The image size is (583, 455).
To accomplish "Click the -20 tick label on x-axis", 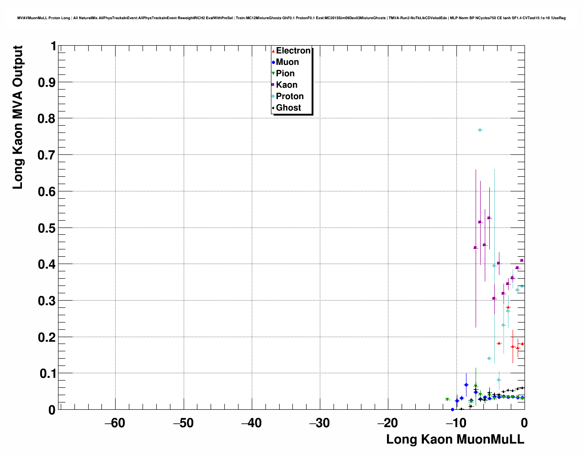I will [x=387, y=423].
